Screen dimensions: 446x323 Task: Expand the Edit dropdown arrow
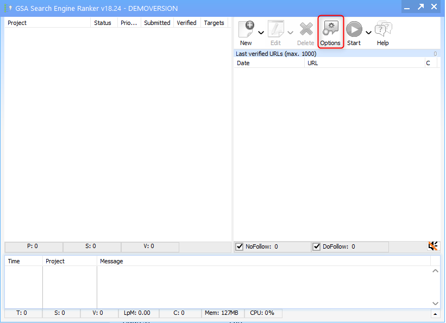click(x=290, y=33)
